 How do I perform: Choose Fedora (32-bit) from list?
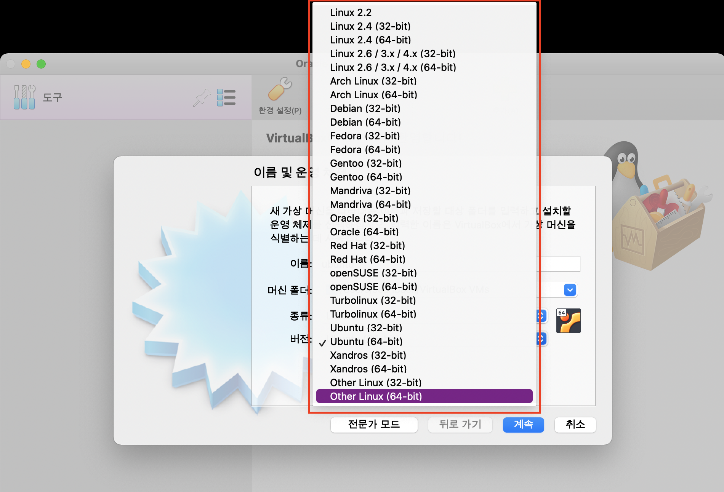pos(424,136)
